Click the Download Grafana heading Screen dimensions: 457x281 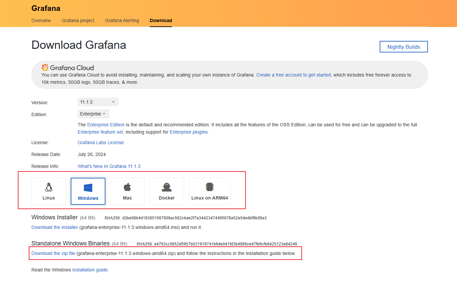(79, 45)
